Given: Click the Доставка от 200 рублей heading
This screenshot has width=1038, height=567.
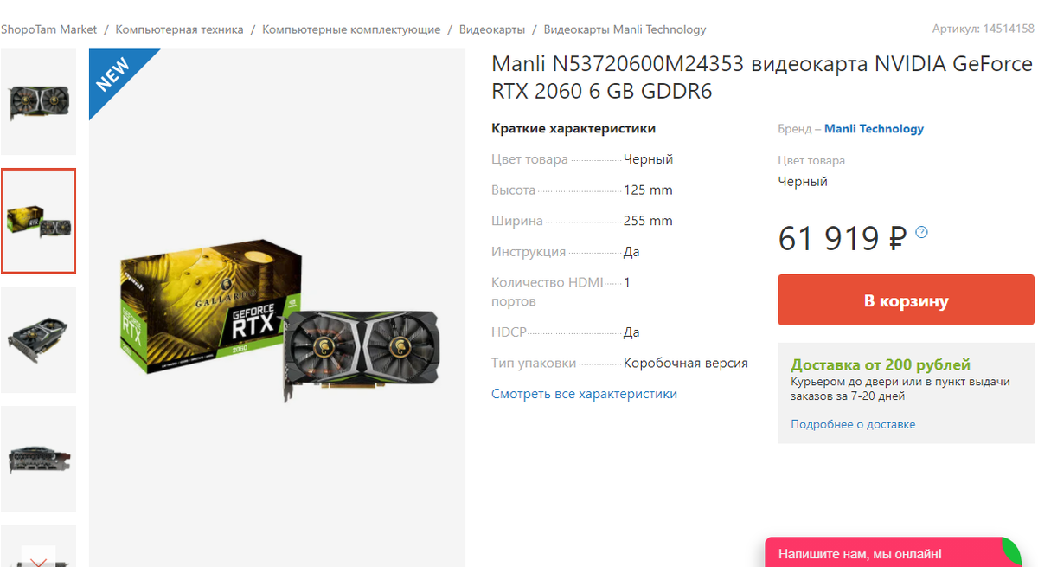Looking at the screenshot, I should 881,364.
